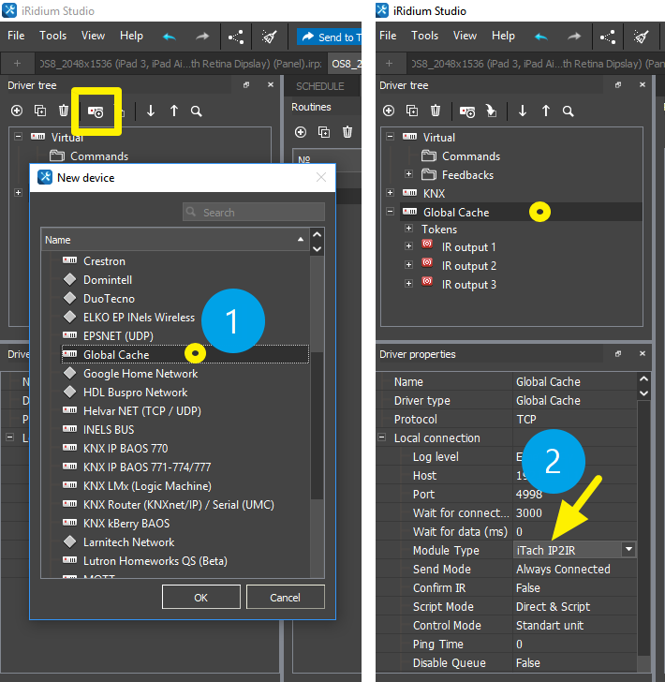Click Send Mode value Always Connected
The height and width of the screenshot is (682, 665).
(563, 569)
